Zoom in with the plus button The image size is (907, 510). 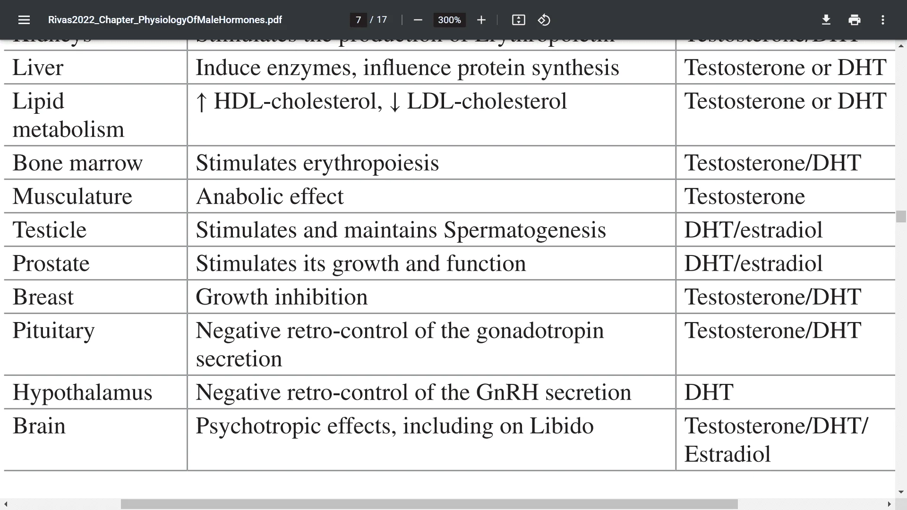[x=481, y=20]
